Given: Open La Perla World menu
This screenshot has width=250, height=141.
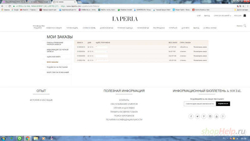Looking at the screenshot, I should (x=210, y=28).
